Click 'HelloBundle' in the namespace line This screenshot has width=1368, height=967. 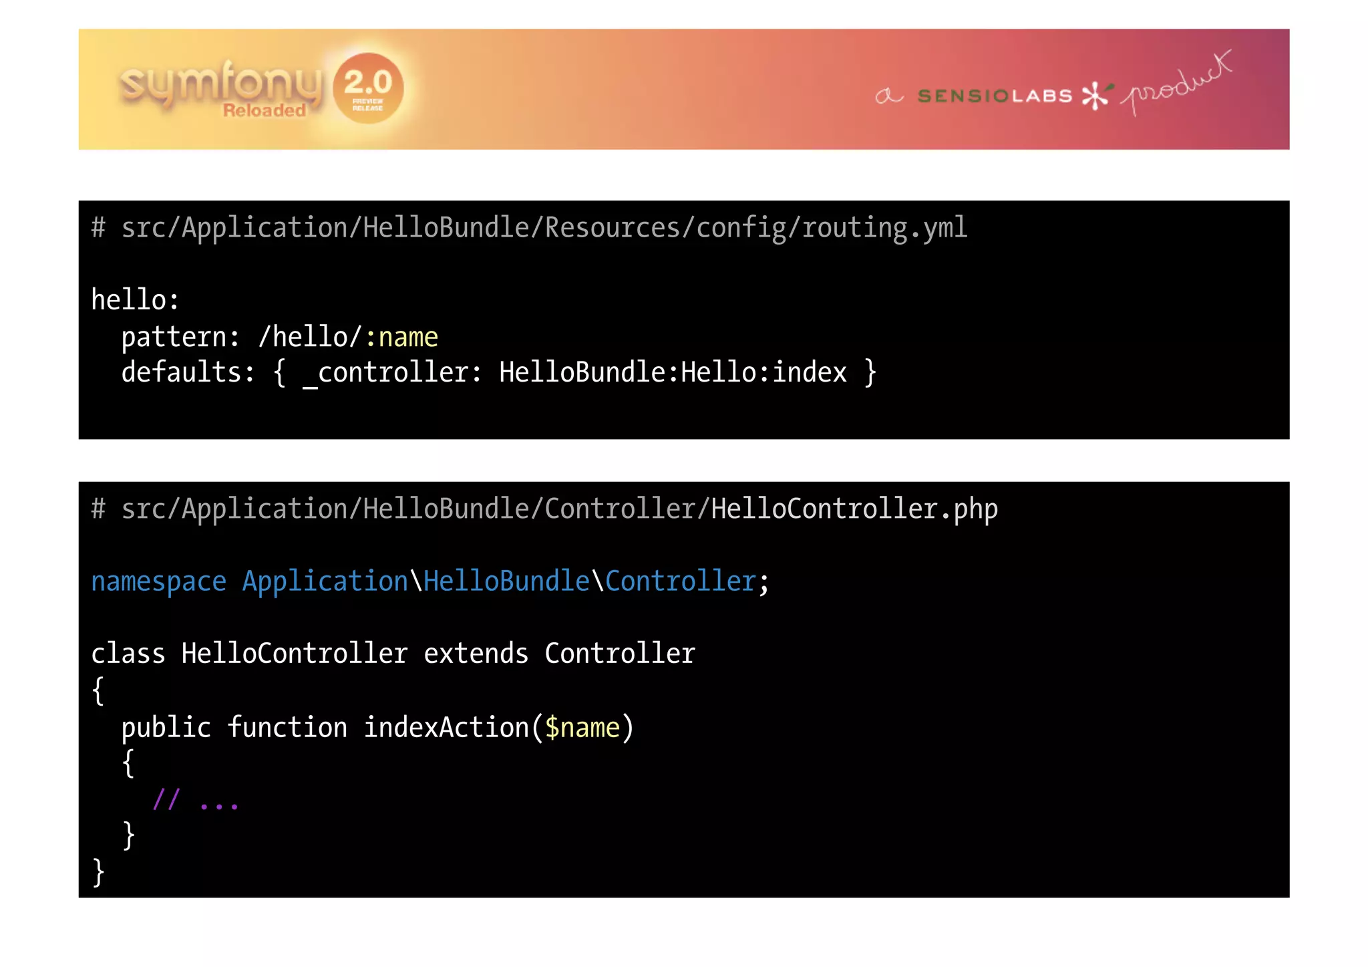(506, 581)
